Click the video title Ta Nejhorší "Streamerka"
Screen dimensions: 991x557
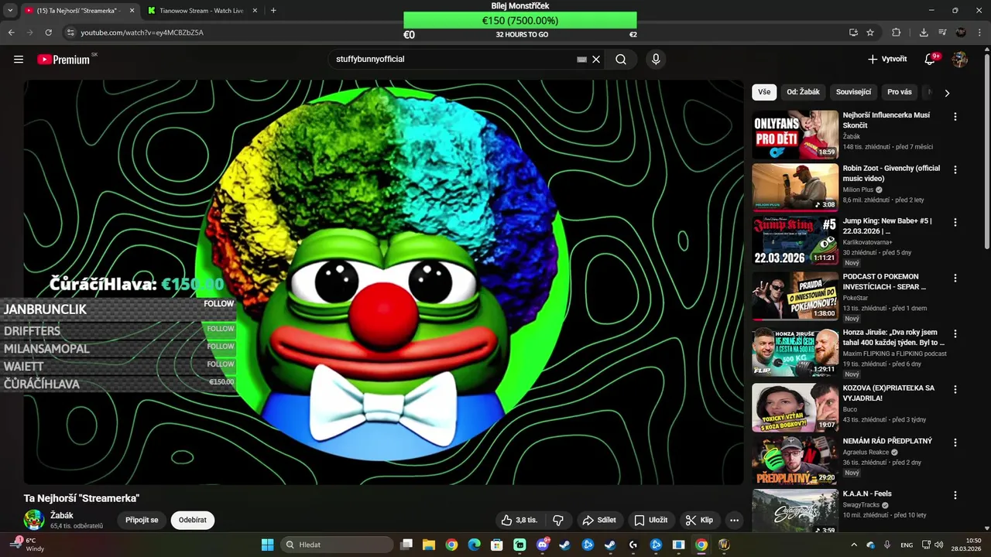82,498
